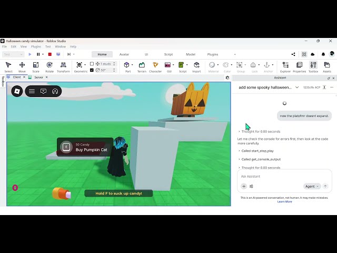Toggle client/server view icon
Image resolution: width=337 pixels, height=253 pixels.
(x=58, y=54)
